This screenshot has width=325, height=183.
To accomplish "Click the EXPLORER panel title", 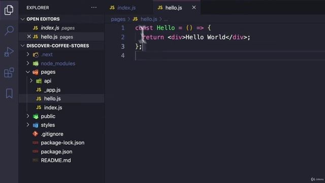I will (38, 8).
